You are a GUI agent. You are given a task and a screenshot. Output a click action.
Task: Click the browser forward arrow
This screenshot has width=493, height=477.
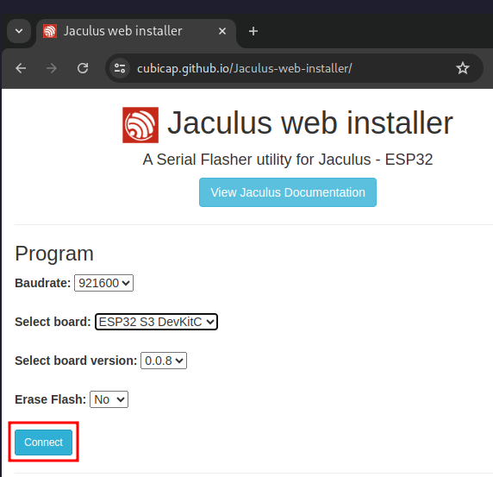coord(51,68)
